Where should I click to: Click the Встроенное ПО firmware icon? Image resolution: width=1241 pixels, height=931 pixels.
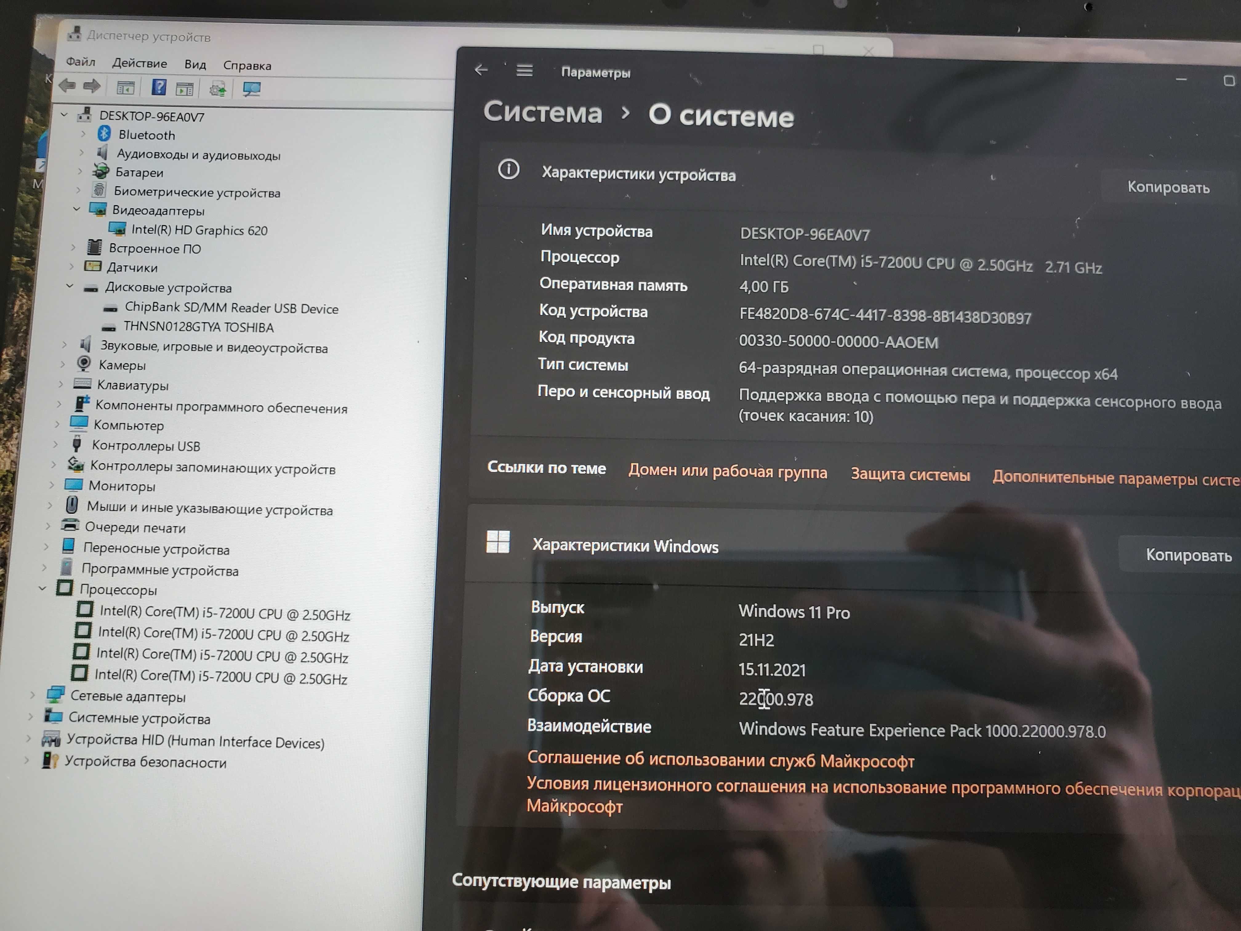[95, 247]
